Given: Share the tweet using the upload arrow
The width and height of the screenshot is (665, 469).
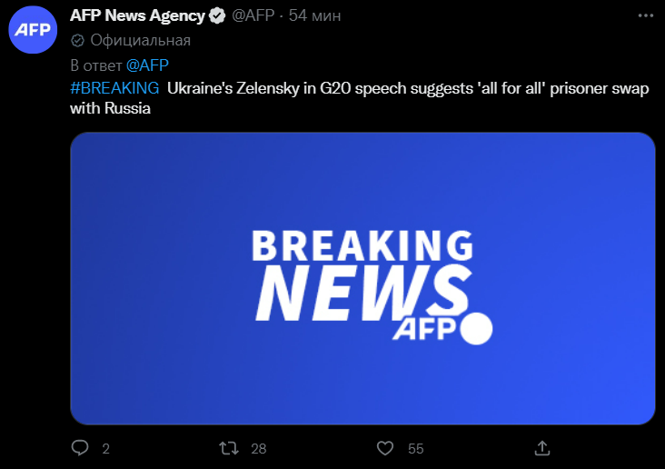Looking at the screenshot, I should [x=542, y=448].
